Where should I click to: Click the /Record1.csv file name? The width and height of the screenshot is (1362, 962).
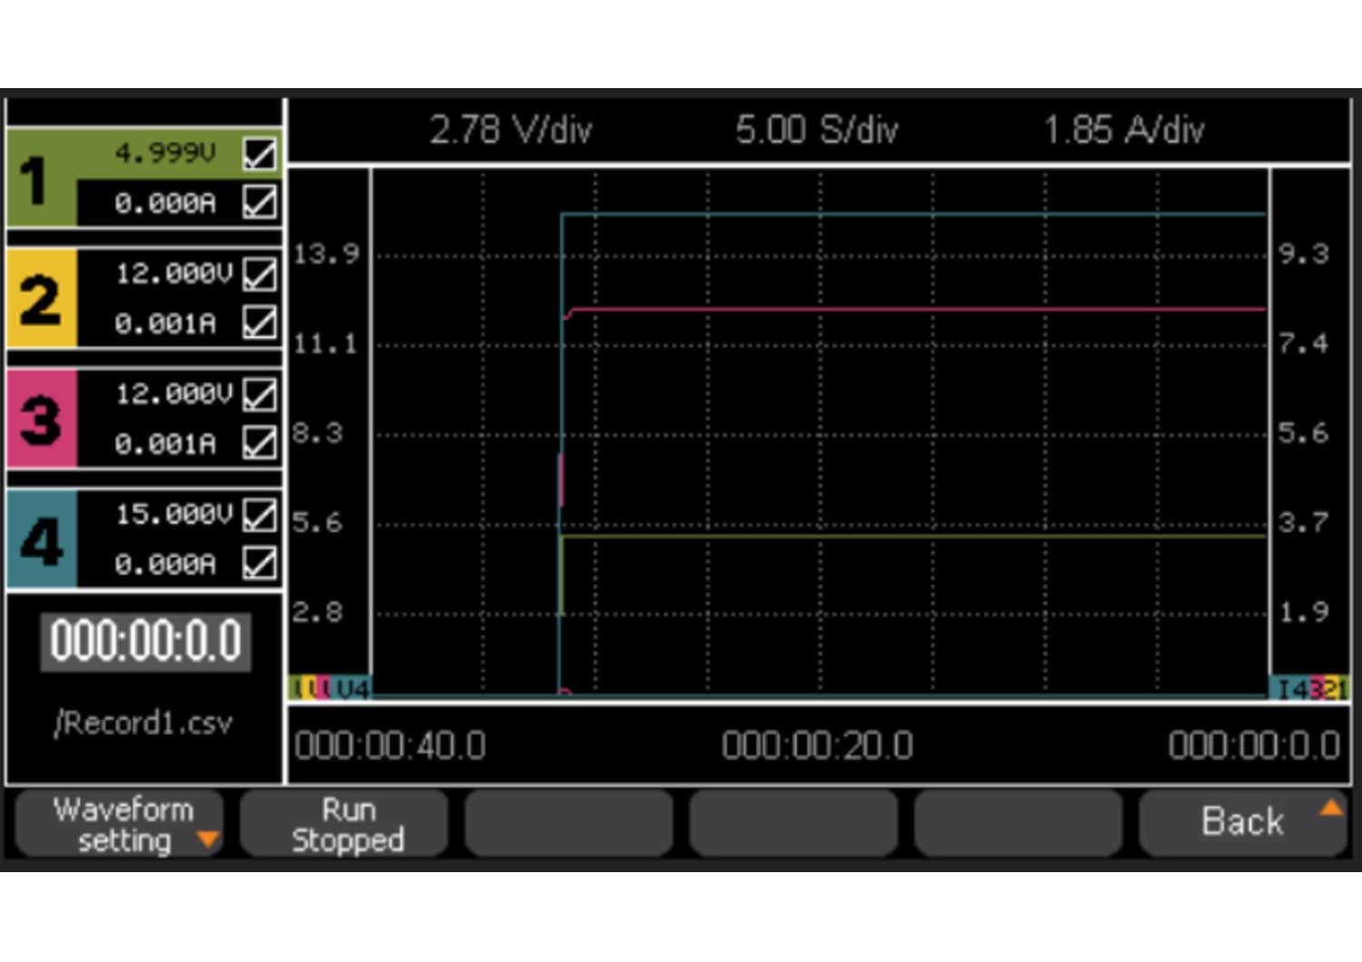click(143, 723)
